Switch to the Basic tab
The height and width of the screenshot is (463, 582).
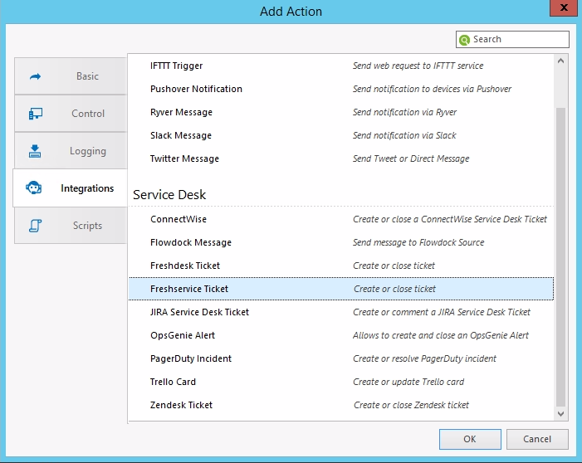coord(71,76)
